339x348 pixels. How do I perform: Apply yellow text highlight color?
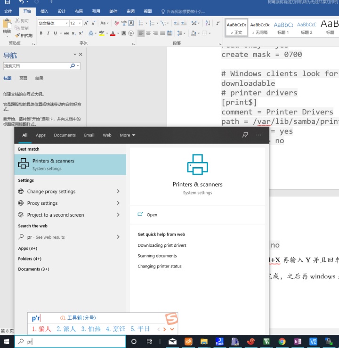pyautogui.click(x=102, y=33)
